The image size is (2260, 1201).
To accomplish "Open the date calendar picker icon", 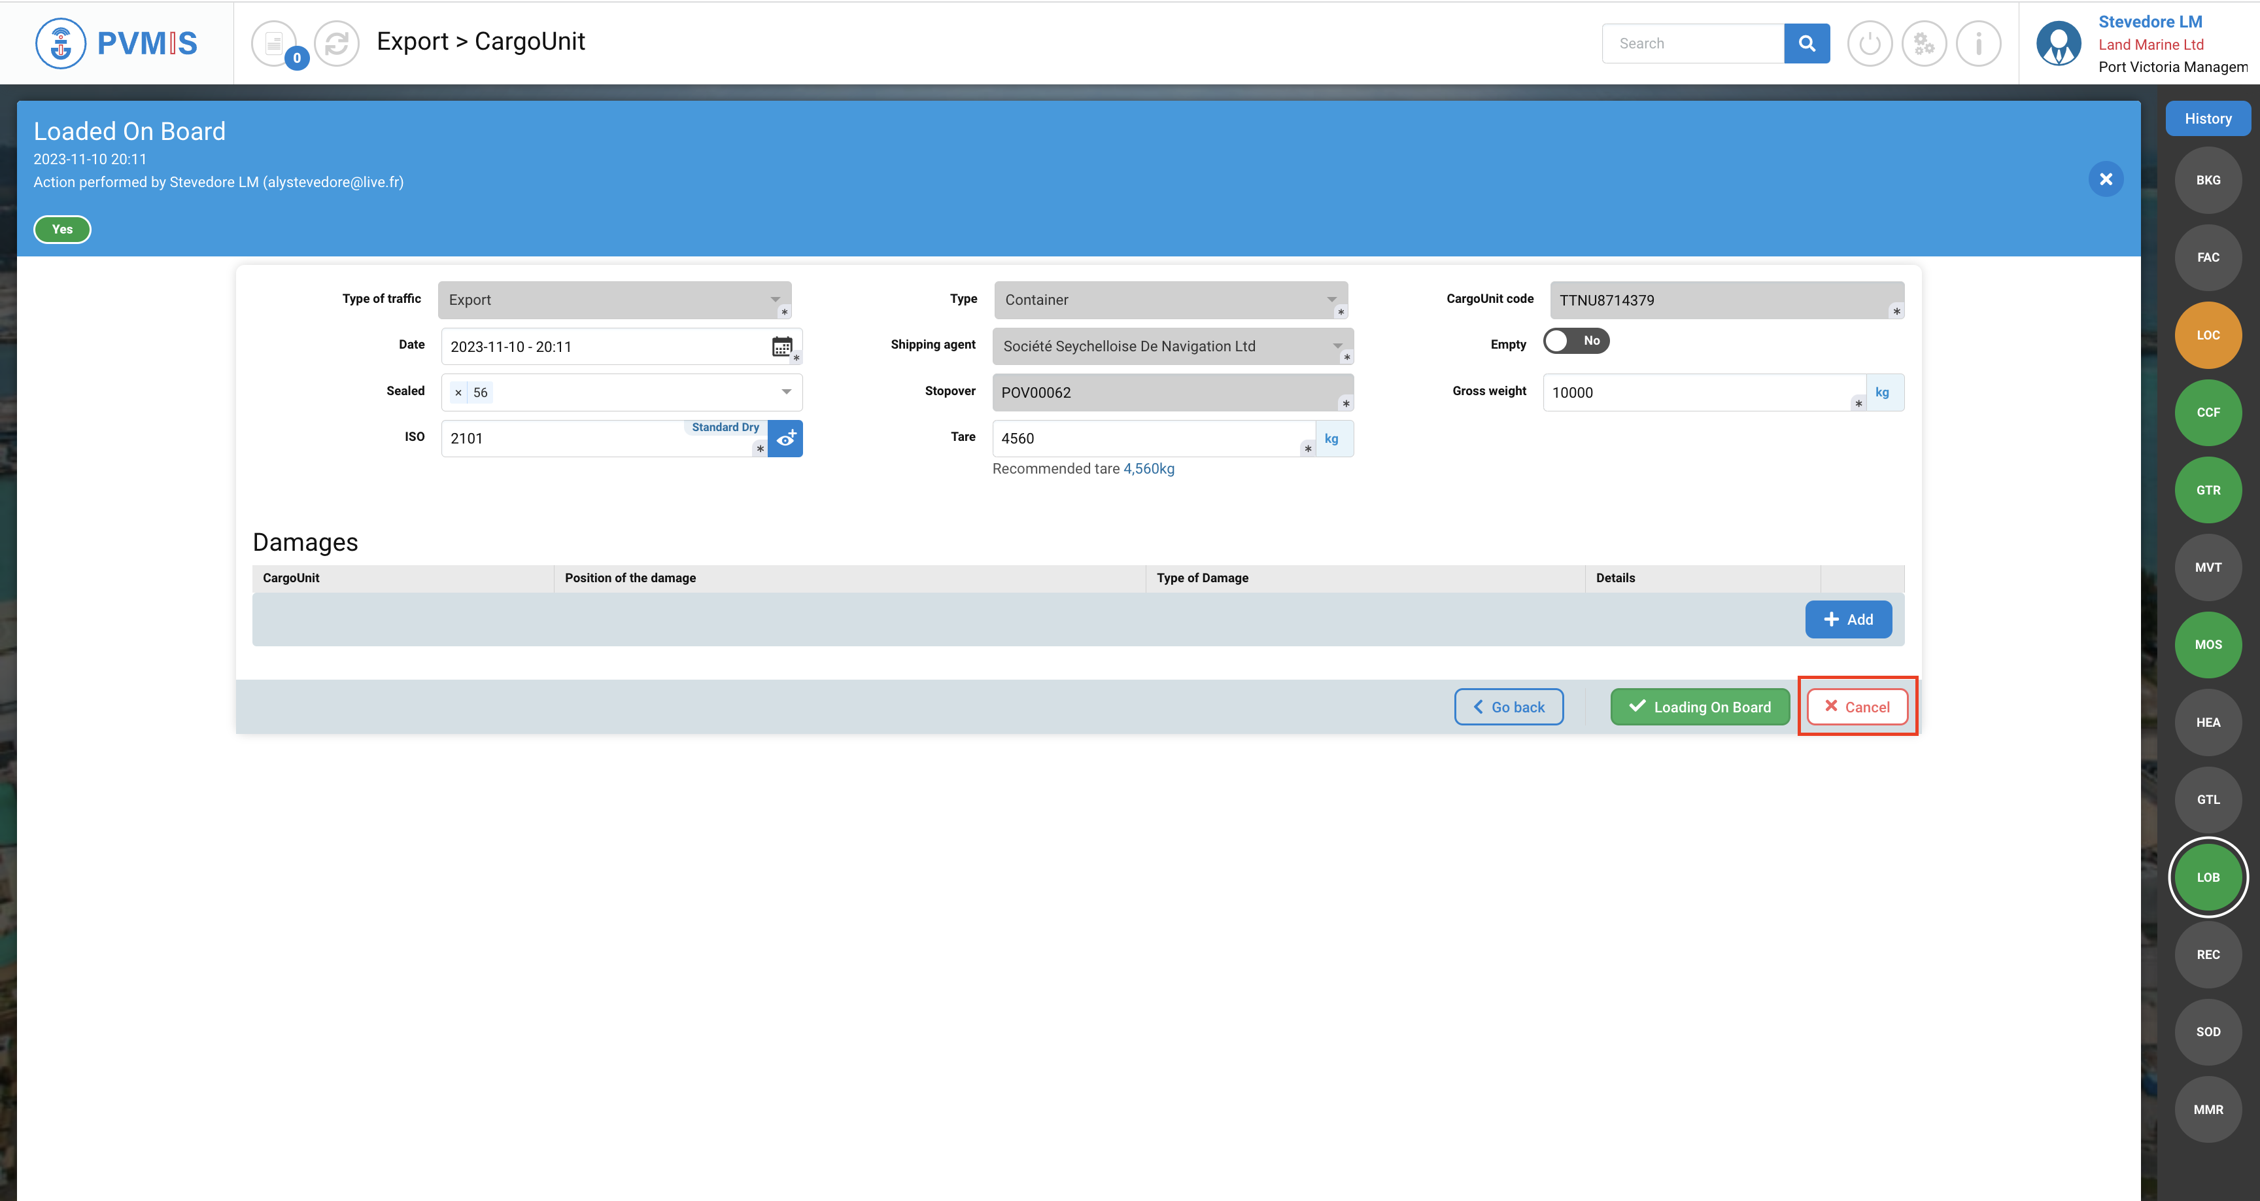I will click(x=781, y=346).
